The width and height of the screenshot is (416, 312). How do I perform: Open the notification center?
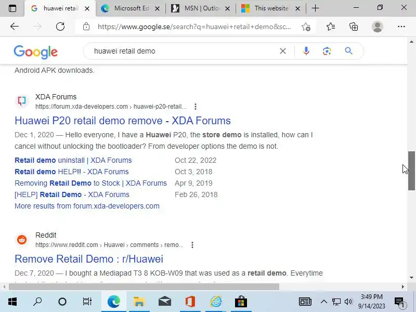click(400, 302)
